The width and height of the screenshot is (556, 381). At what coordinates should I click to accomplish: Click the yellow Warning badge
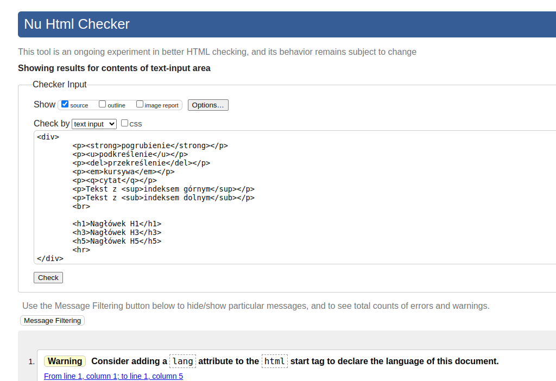(x=65, y=361)
